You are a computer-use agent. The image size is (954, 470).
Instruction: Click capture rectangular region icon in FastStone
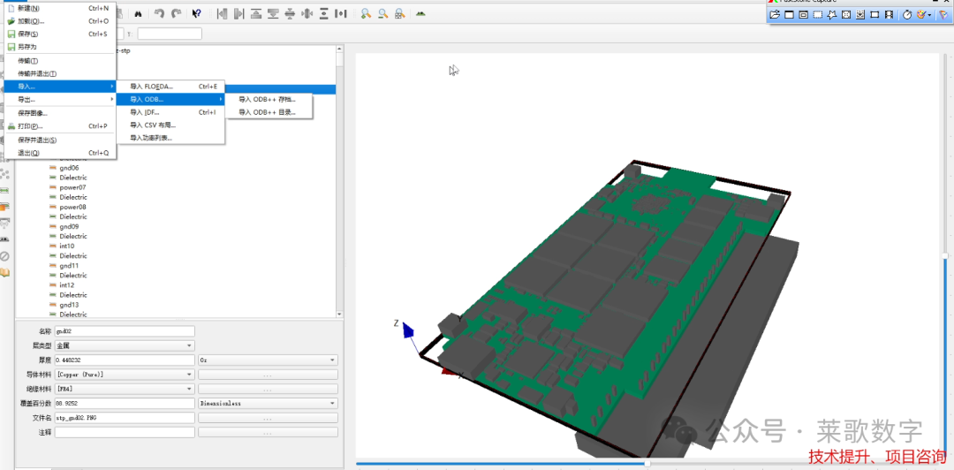[x=818, y=15]
